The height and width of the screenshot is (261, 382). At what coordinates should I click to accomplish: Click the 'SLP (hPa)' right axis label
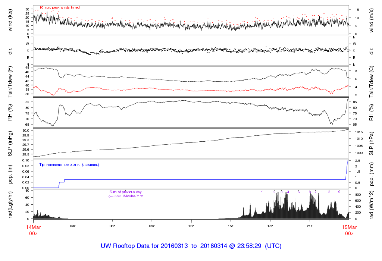tap(372, 143)
